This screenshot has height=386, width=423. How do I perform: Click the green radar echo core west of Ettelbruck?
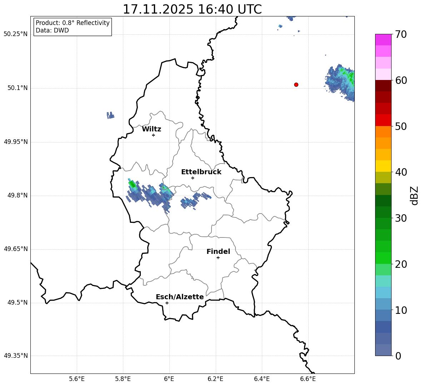pyautogui.click(x=132, y=184)
